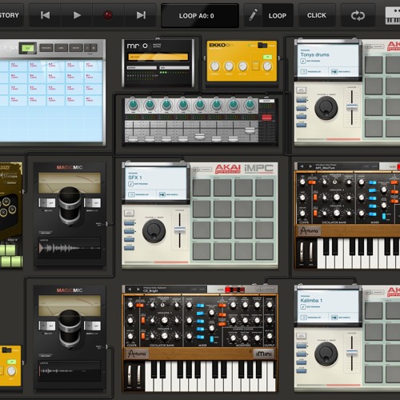Tap the red mode selector on CD_Bright iMini

[x=234, y=290]
